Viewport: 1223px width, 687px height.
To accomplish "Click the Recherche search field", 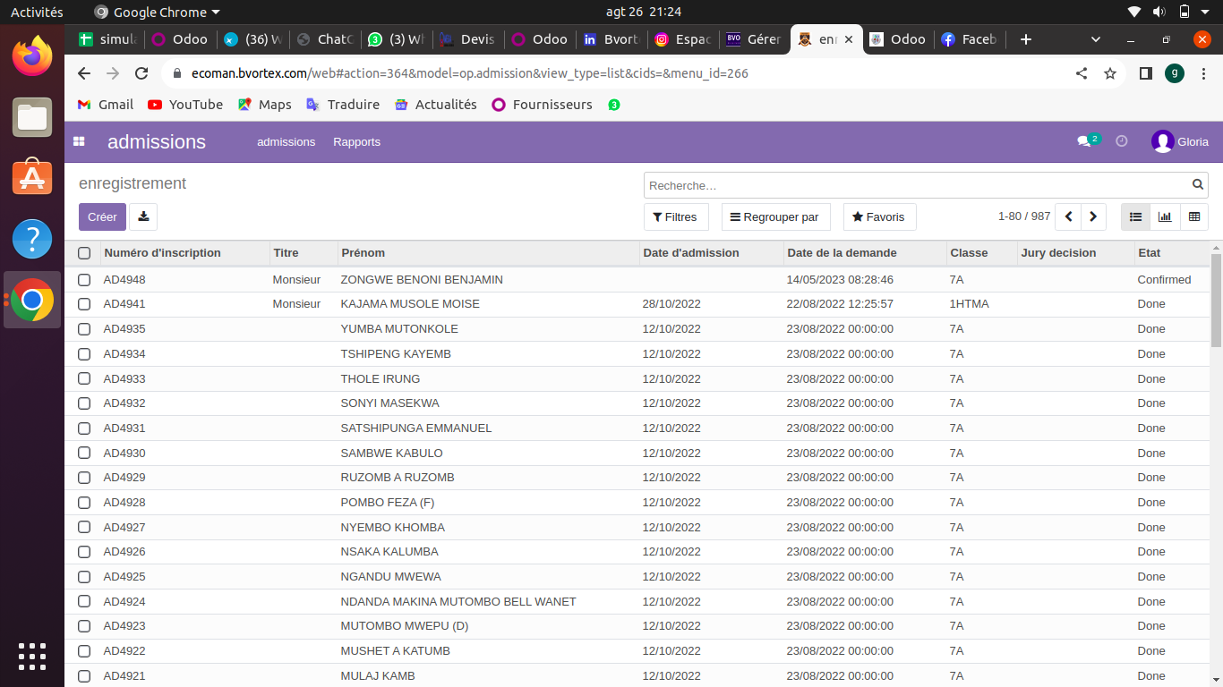I will tap(913, 185).
